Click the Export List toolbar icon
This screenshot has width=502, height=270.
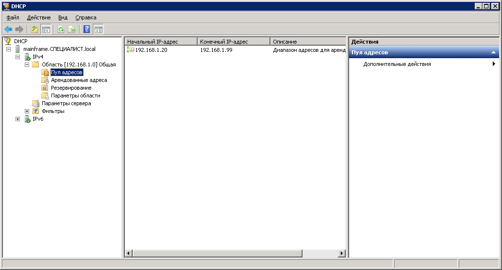[72, 30]
